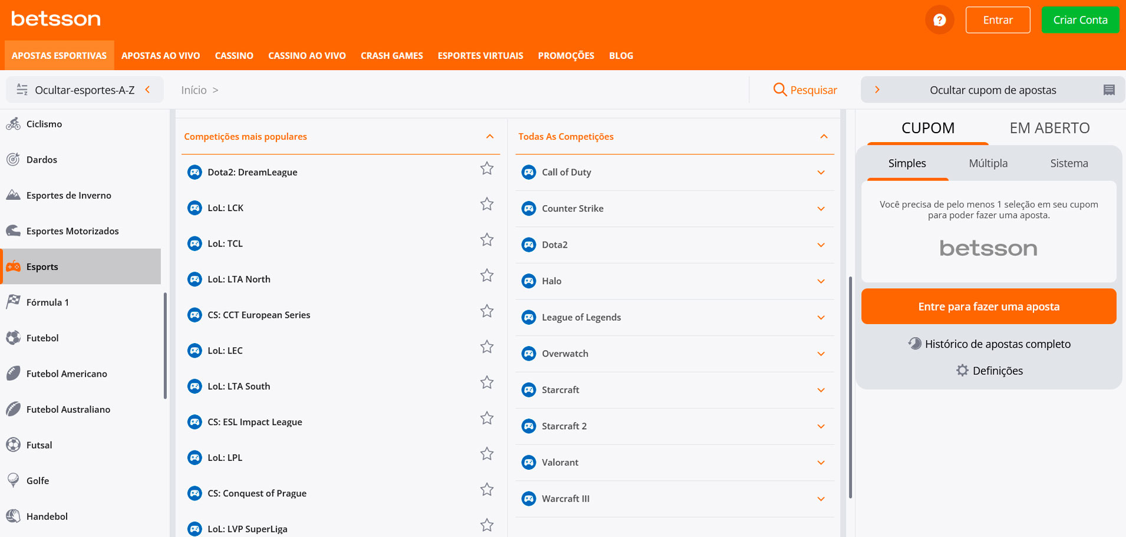Open CRASH GAMES in the navigation
This screenshot has width=1126, height=537.
pos(392,55)
